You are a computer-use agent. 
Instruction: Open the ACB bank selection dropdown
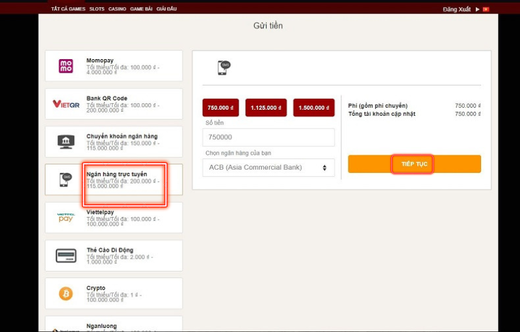[268, 168]
